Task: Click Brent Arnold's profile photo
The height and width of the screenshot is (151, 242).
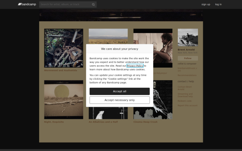Action: pos(188,37)
